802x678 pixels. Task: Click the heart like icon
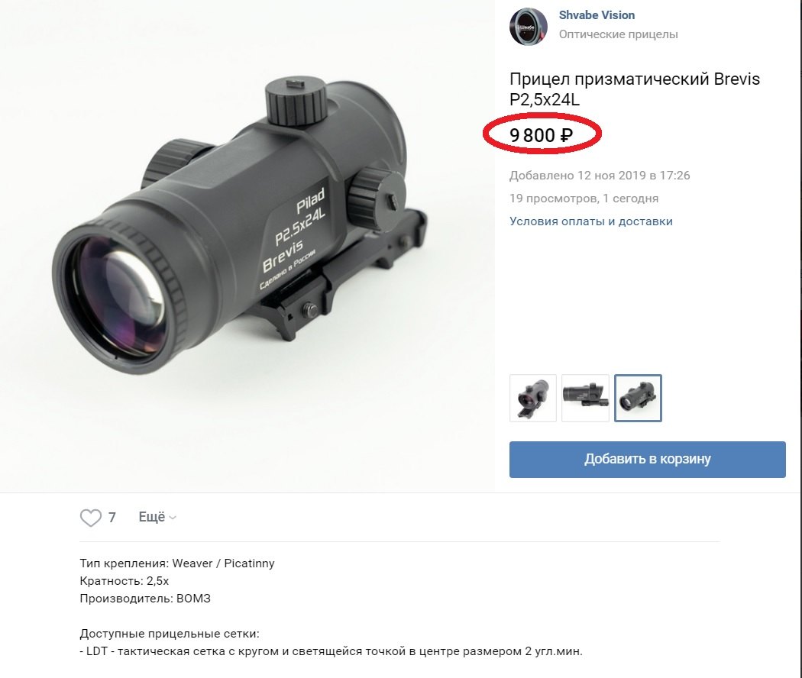[x=91, y=518]
